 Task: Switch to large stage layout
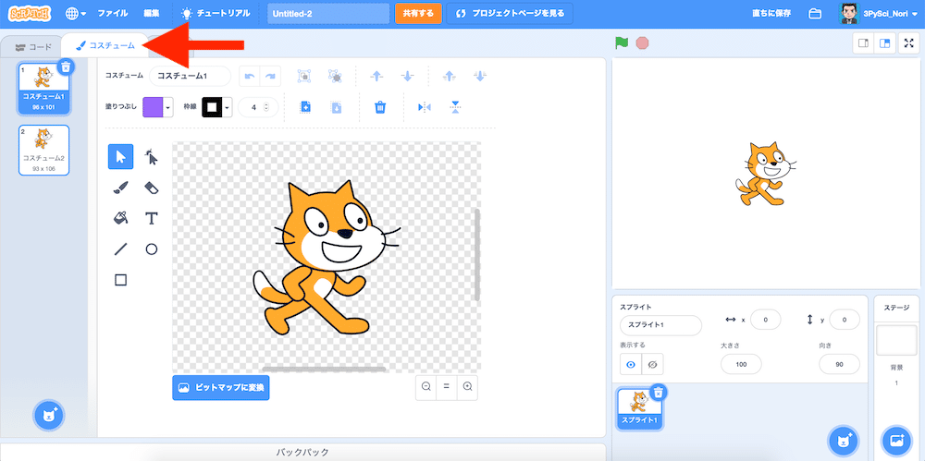click(884, 43)
